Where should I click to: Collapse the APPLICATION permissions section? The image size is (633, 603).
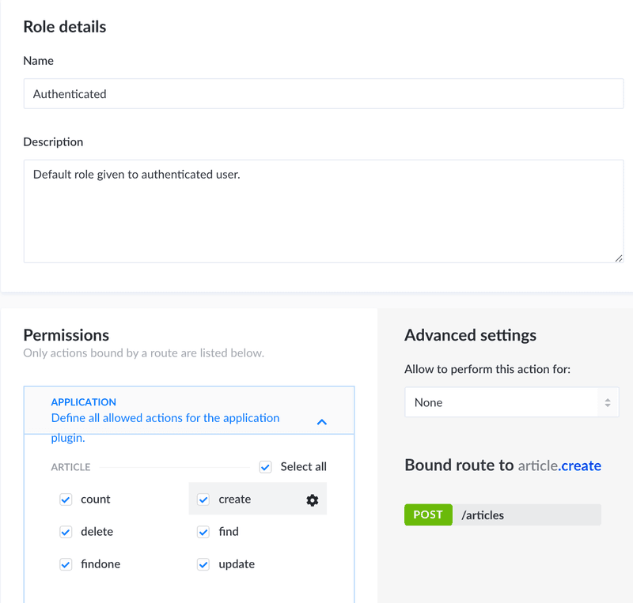click(x=321, y=422)
